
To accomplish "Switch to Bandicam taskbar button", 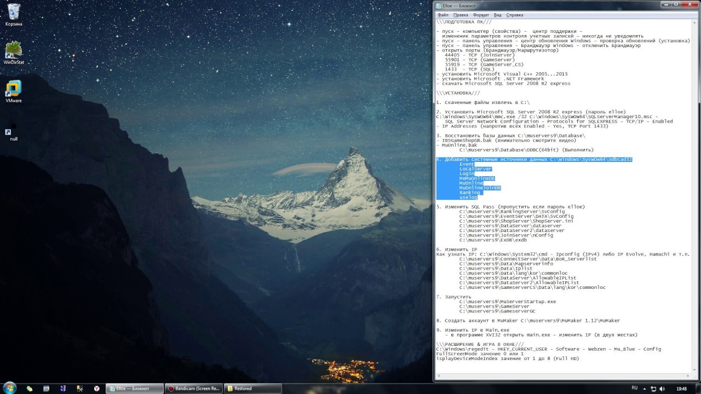I will point(194,389).
